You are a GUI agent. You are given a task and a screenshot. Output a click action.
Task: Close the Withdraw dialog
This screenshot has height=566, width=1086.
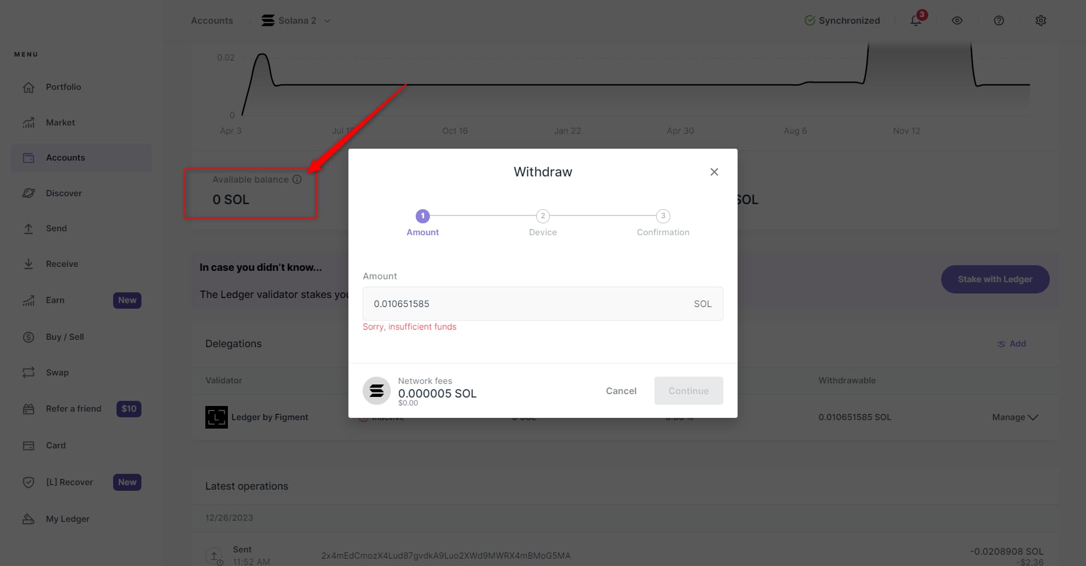714,172
